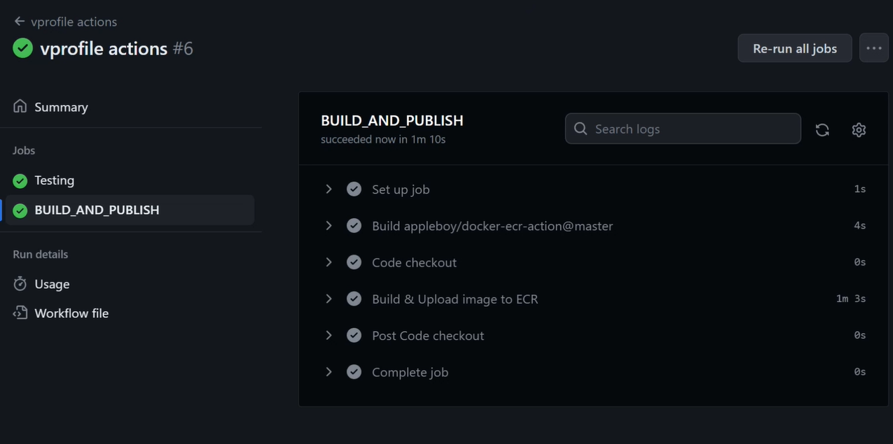Click the Workflow file icon
The height and width of the screenshot is (444, 893).
click(20, 313)
